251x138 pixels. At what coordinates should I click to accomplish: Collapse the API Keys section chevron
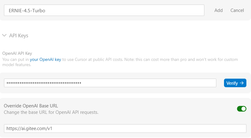click(4, 35)
